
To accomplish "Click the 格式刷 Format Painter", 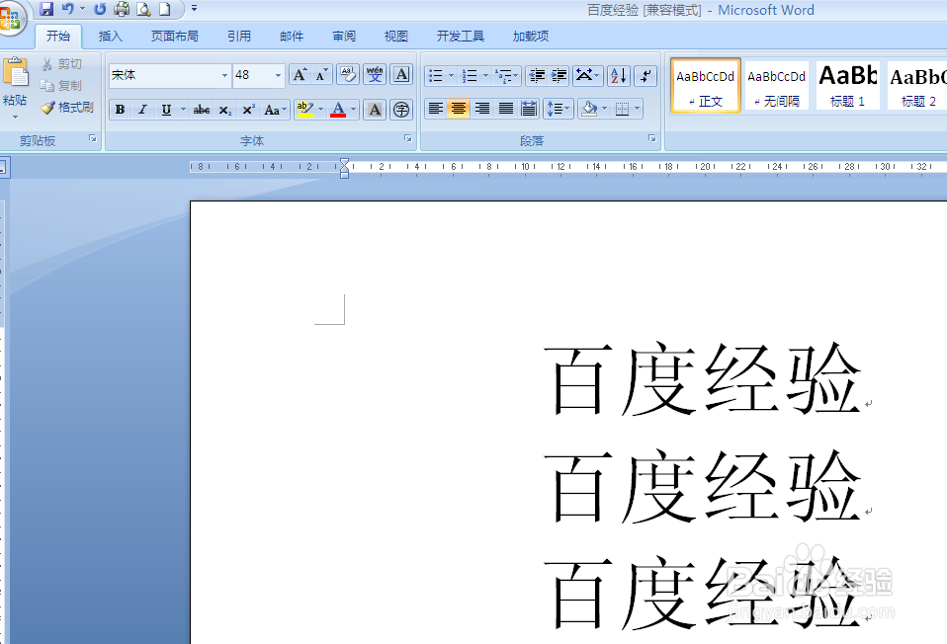I will tap(67, 108).
